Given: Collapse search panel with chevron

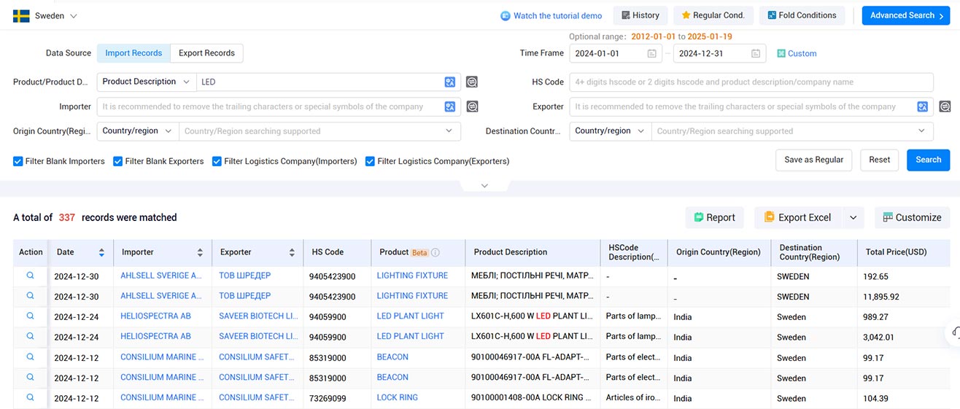Looking at the screenshot, I should click(x=484, y=186).
